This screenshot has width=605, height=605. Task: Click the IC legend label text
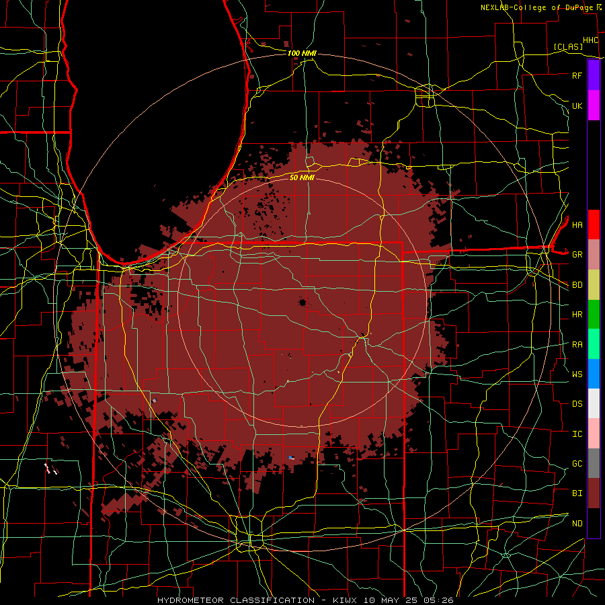tap(577, 434)
